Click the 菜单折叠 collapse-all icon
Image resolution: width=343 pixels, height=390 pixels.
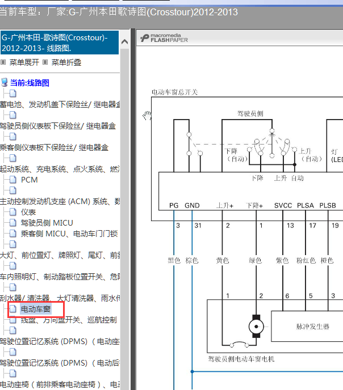click(45, 62)
